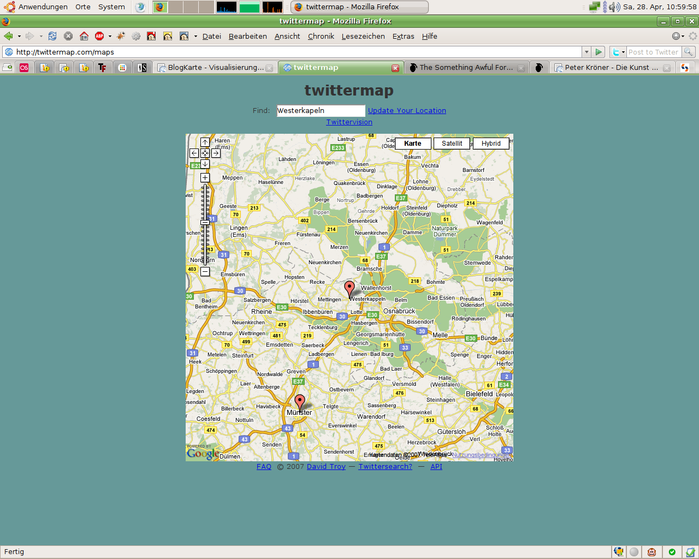699x559 pixels.
Task: Open the Twitter search engine dropdown
Action: [x=618, y=52]
